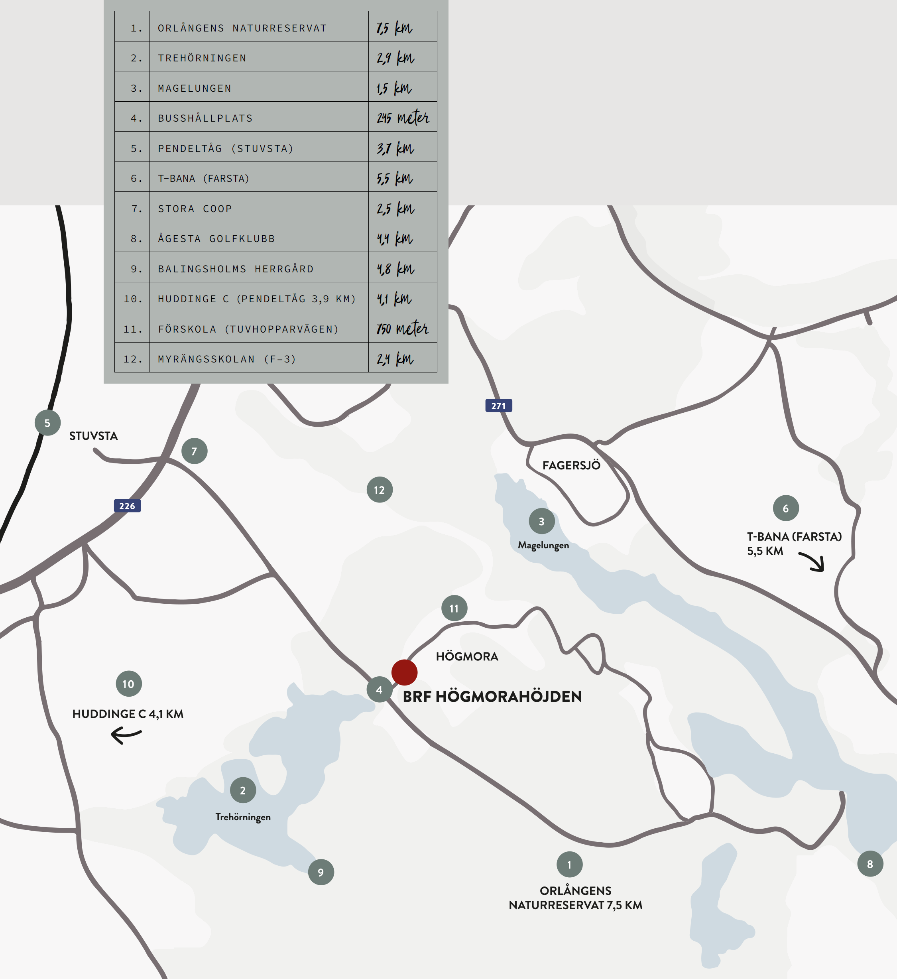
Task: Click map marker number 5 near Stuvsta
Action: pyautogui.click(x=47, y=422)
